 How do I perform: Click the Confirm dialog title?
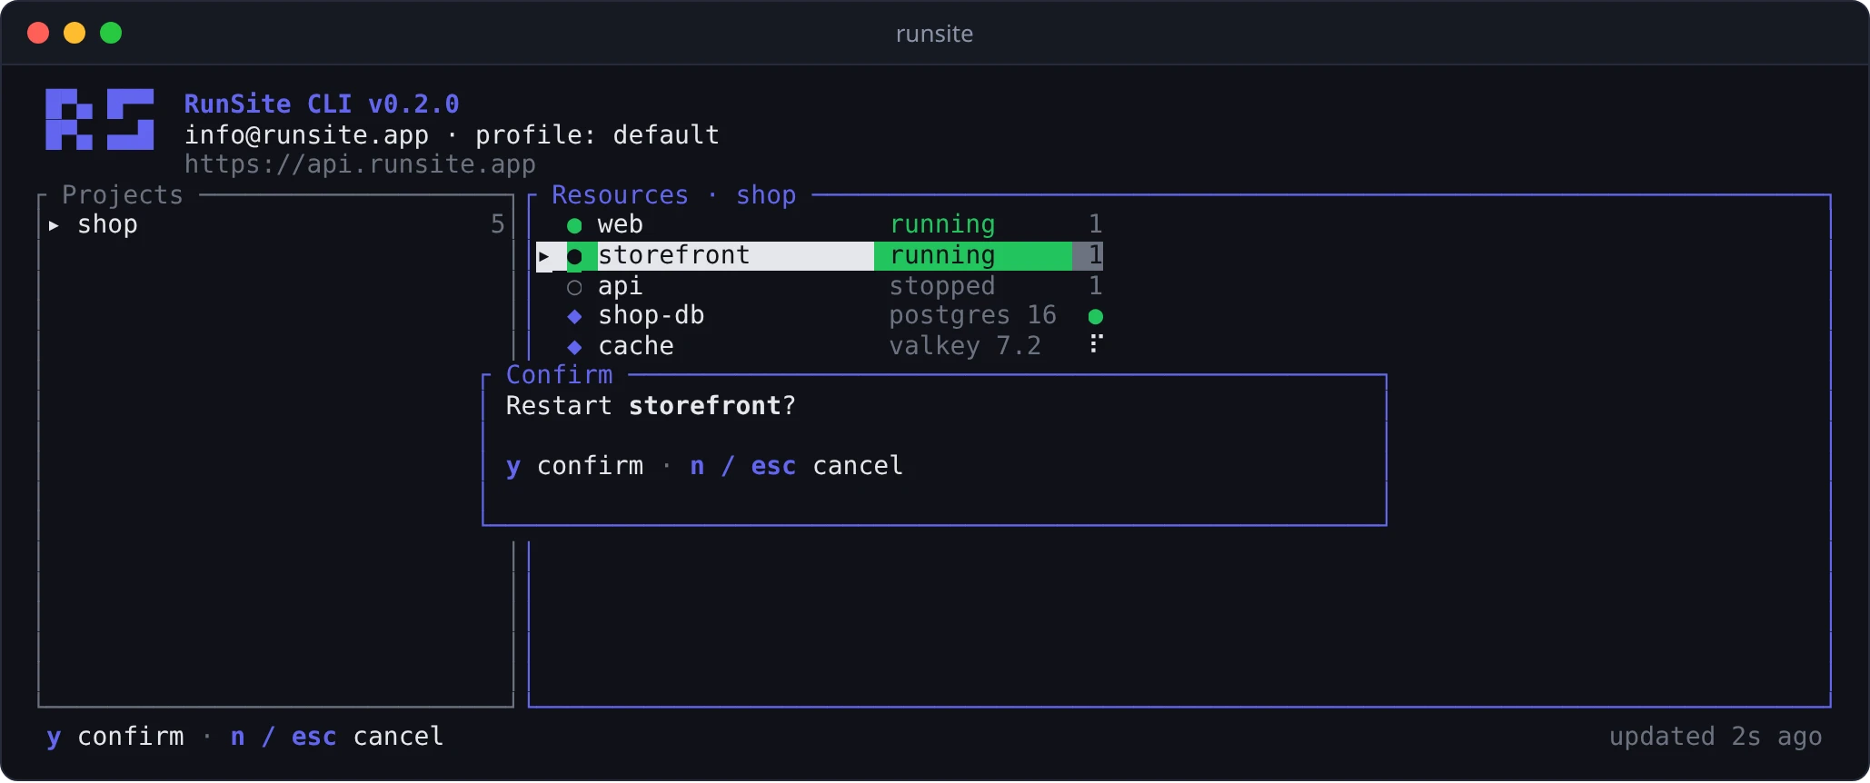(560, 375)
